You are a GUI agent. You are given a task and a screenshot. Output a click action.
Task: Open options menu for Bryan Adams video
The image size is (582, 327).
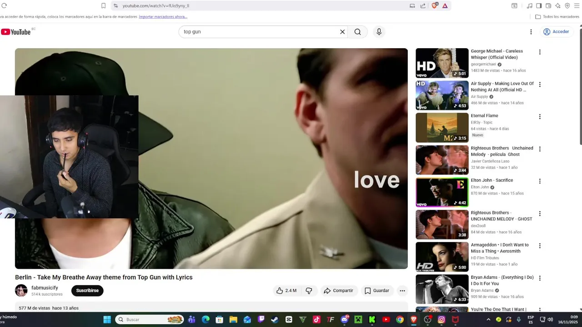pos(540,278)
